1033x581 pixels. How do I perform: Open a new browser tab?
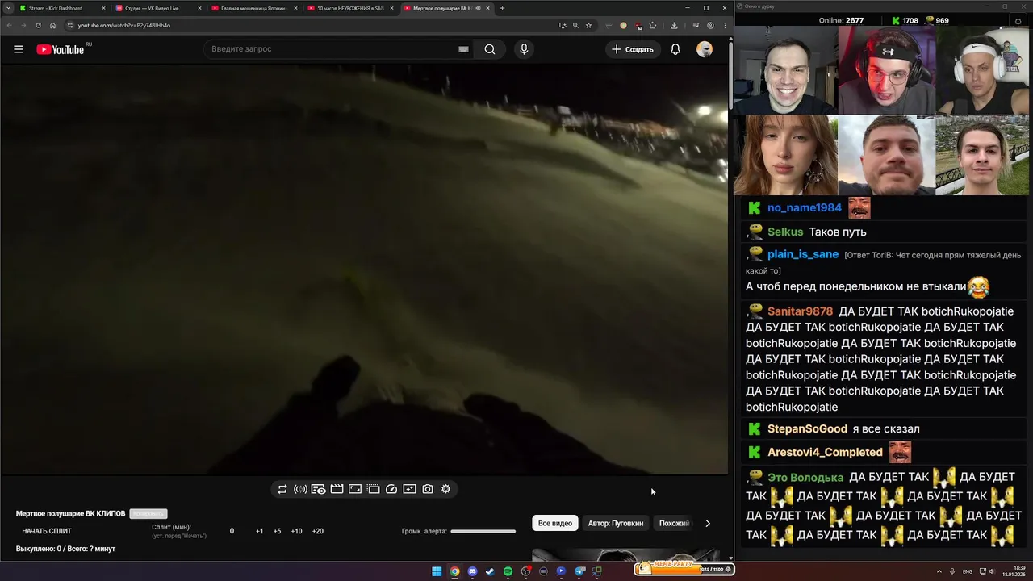click(502, 8)
